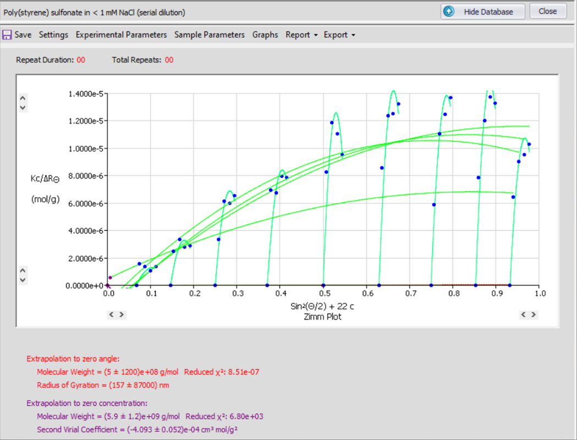Image resolution: width=577 pixels, height=440 pixels.
Task: Lower the Y-axis minimum with down arrow
Action: 23,280
